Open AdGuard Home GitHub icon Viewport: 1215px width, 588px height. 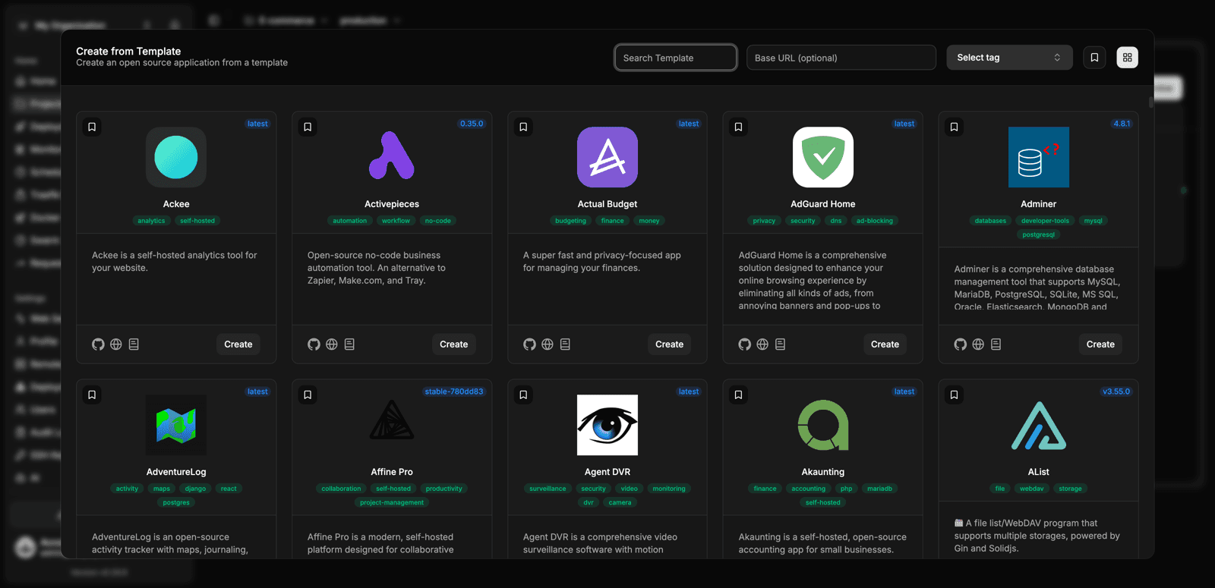point(745,344)
